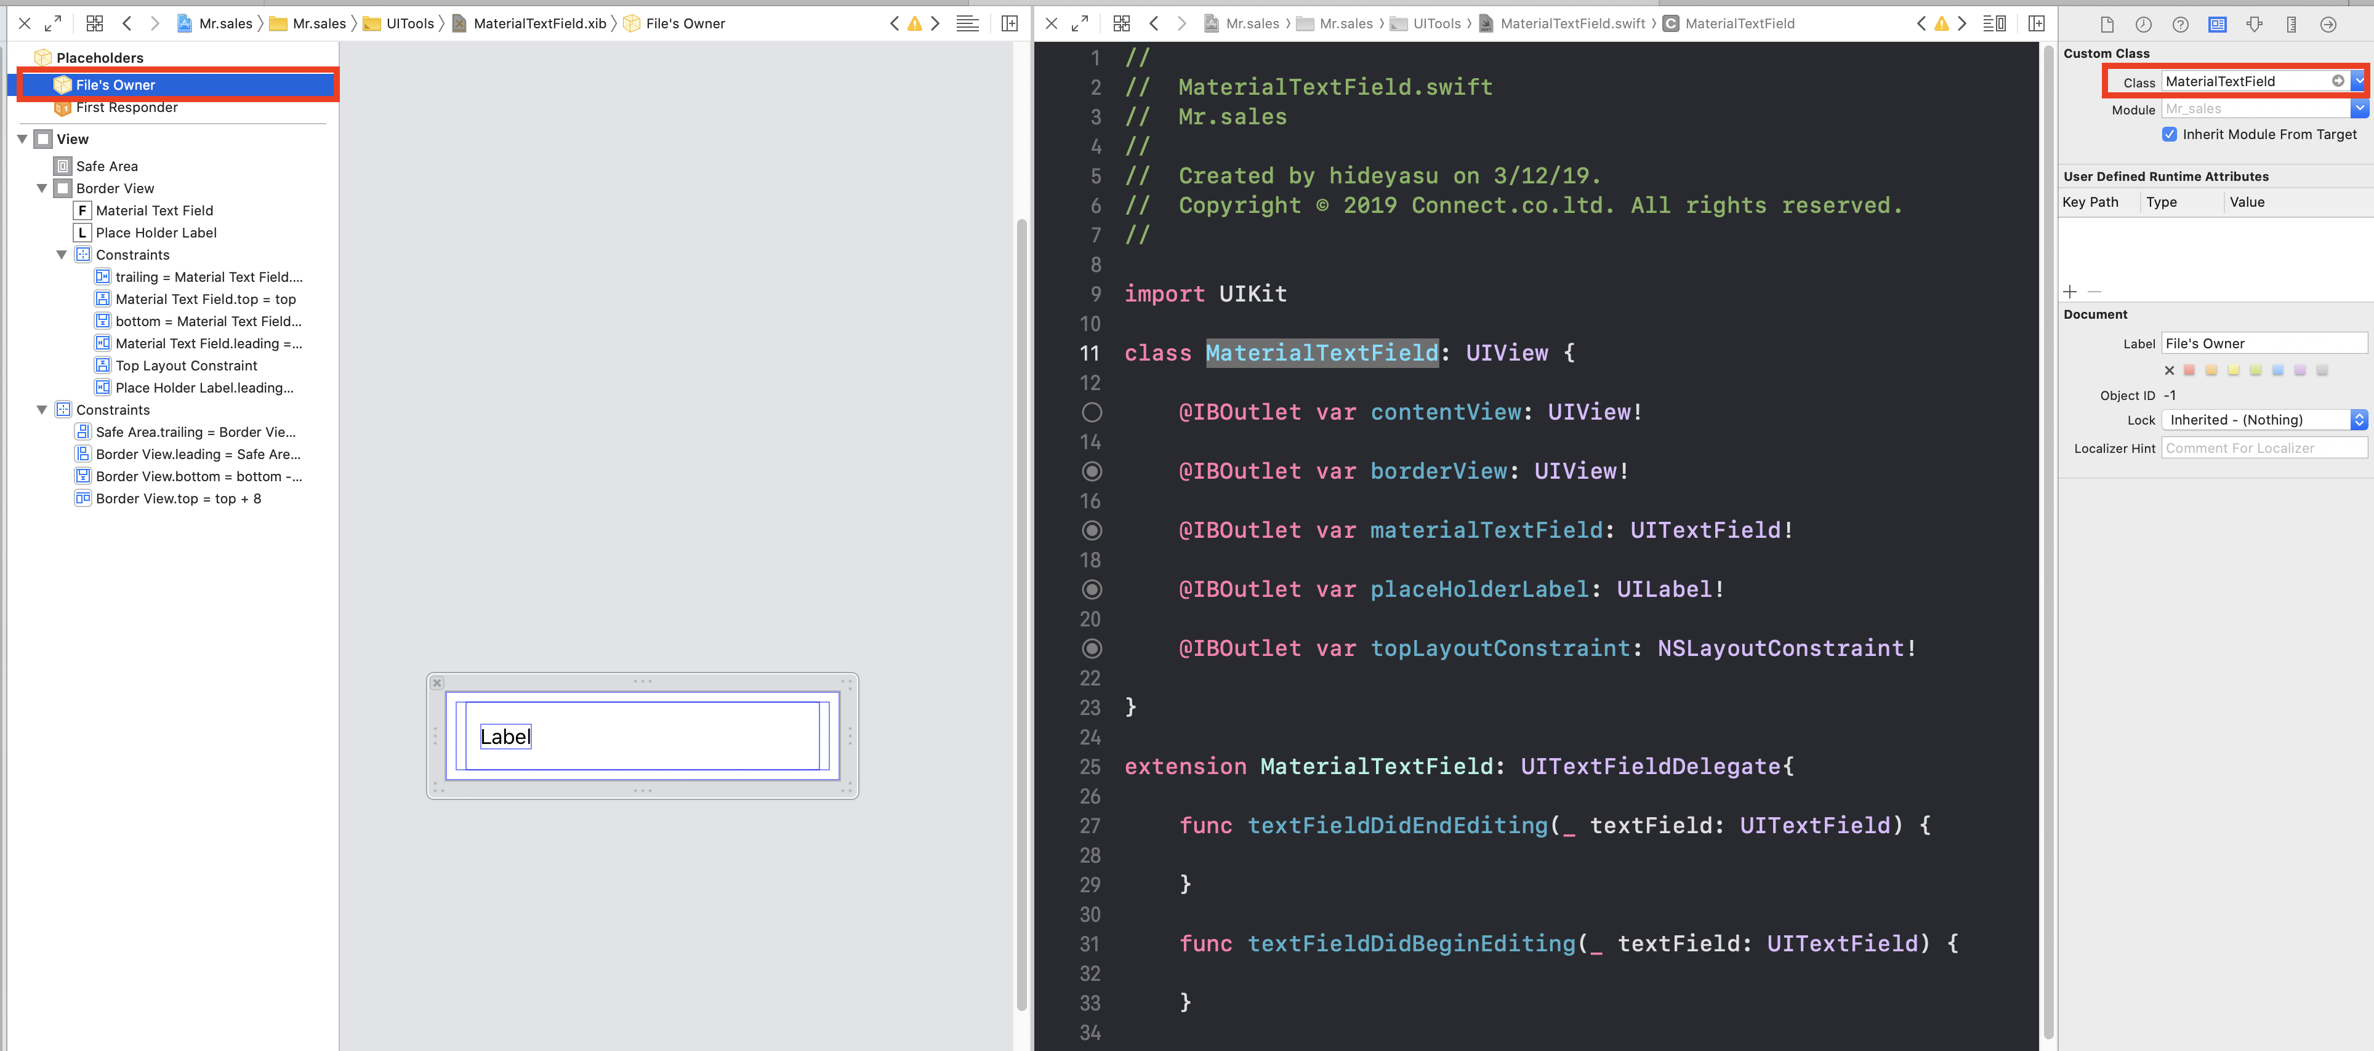Image resolution: width=2374 pixels, height=1051 pixels.
Task: Jump to previous issue in xib editor
Action: 894,23
